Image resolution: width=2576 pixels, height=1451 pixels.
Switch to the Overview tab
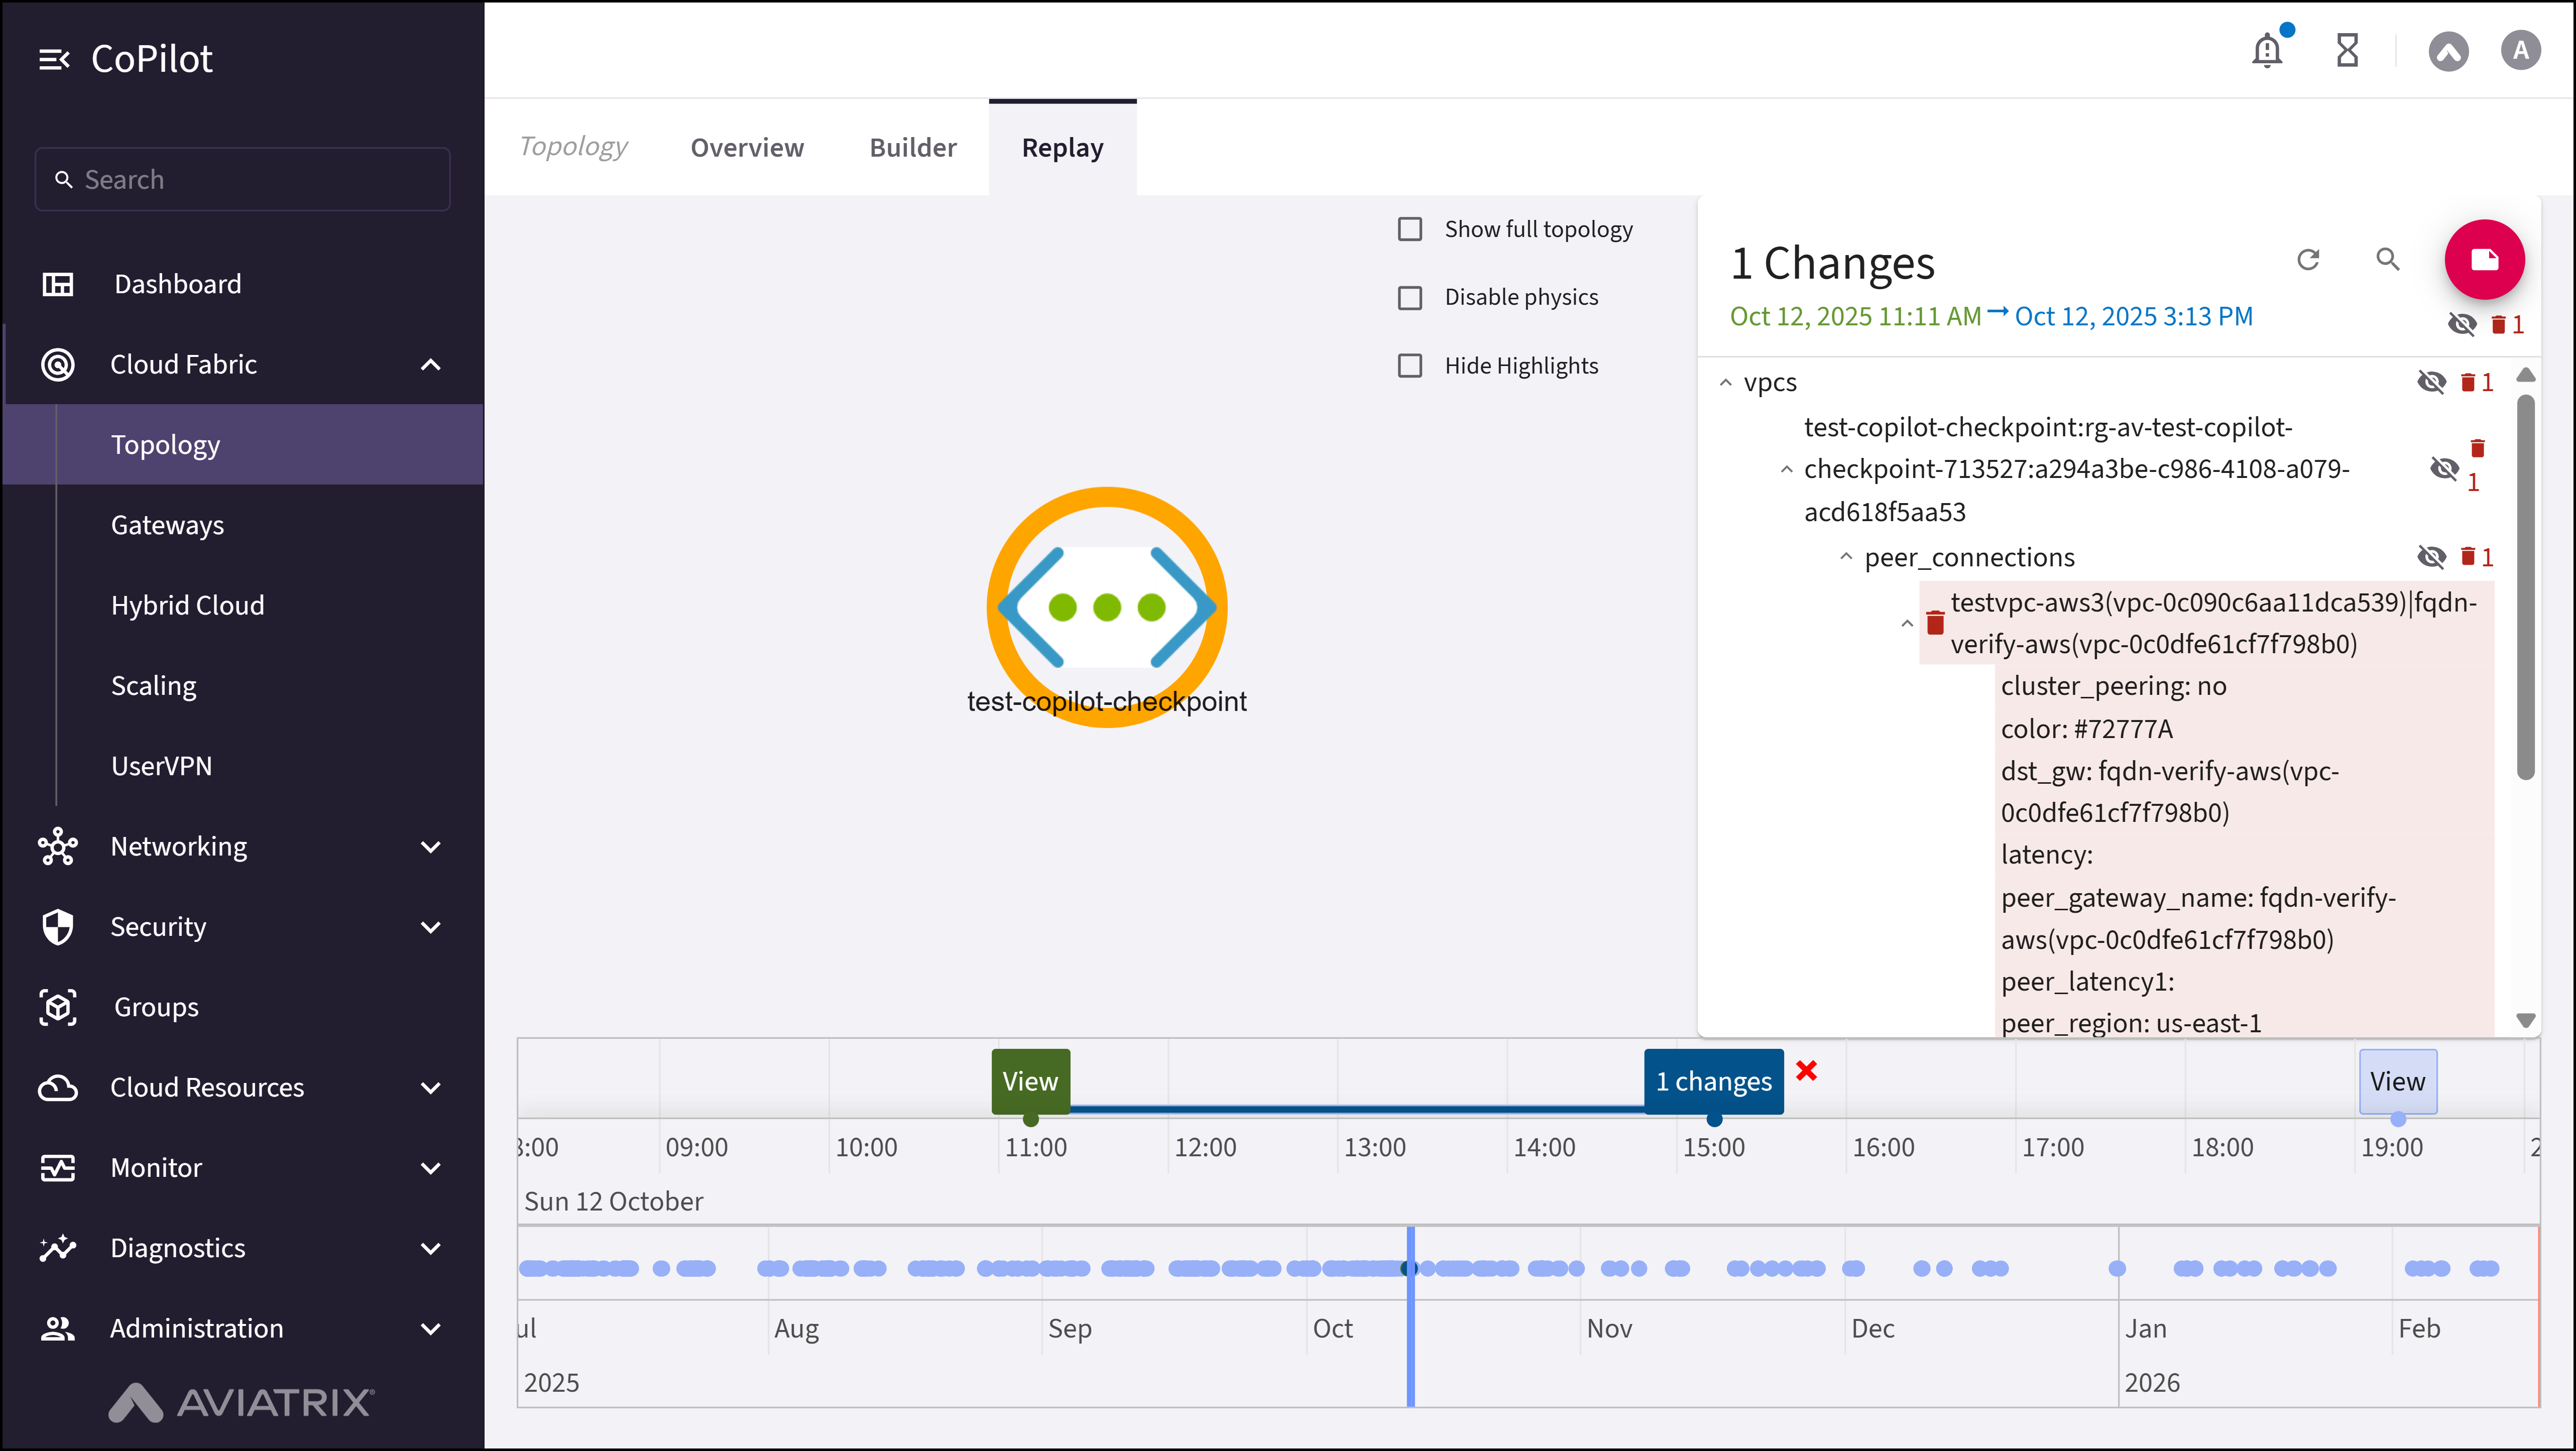coord(747,148)
